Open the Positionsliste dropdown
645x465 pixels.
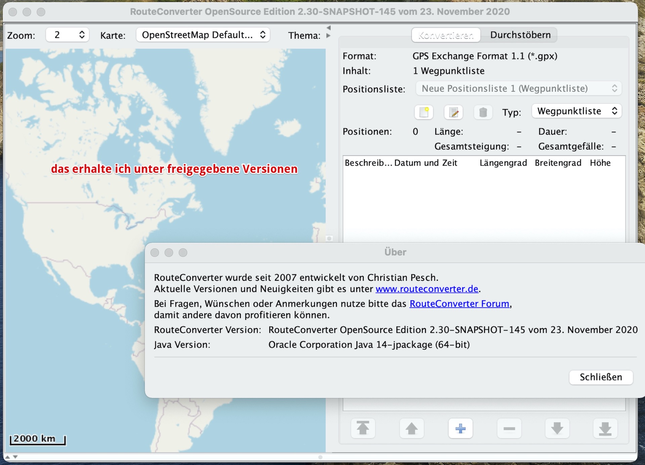(x=519, y=89)
